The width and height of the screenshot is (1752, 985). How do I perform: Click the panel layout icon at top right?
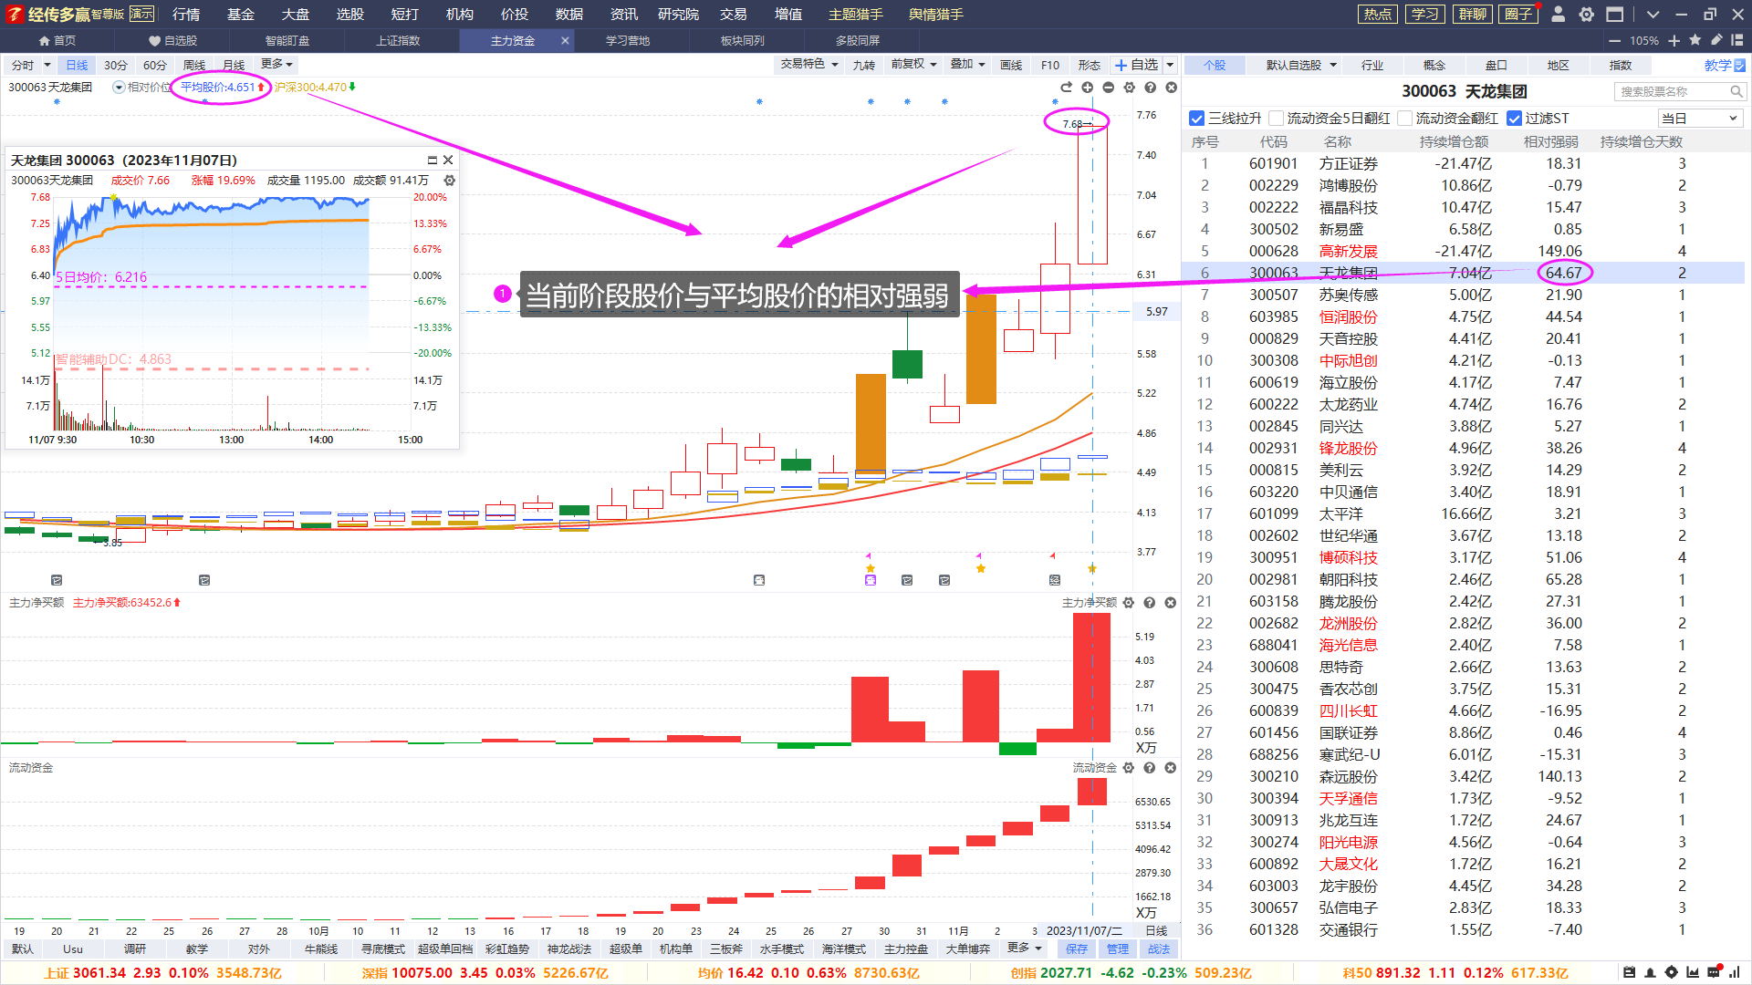(x=1737, y=40)
